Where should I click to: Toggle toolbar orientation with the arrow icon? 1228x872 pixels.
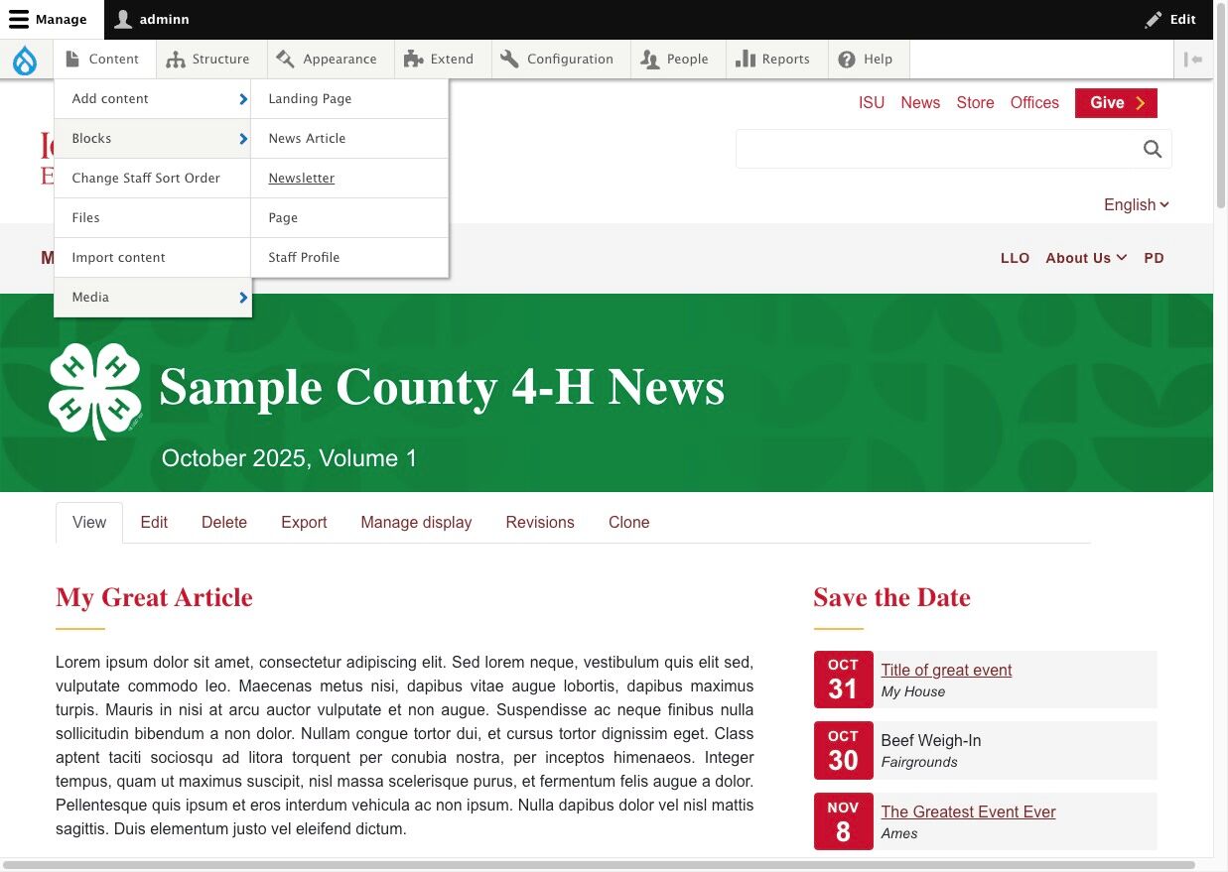(x=1193, y=60)
